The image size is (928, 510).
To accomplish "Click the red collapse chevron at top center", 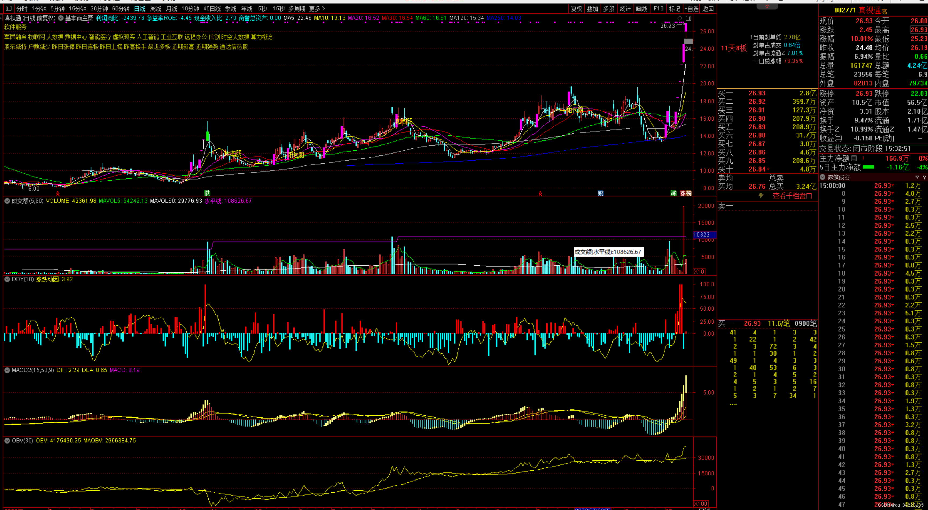I will coord(767,6).
